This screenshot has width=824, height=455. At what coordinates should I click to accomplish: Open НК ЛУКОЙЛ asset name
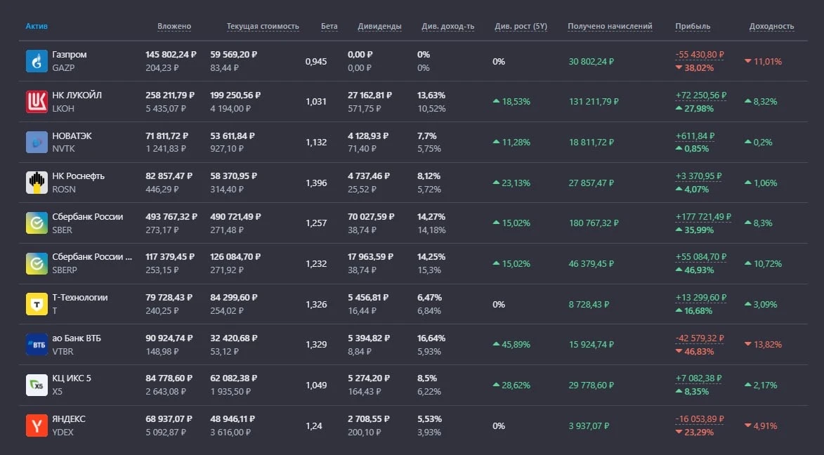(x=77, y=95)
